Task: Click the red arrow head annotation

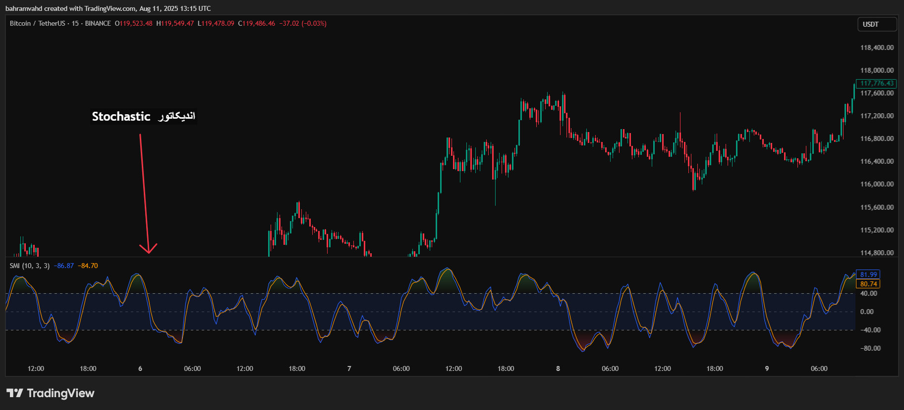Action: pyautogui.click(x=148, y=248)
